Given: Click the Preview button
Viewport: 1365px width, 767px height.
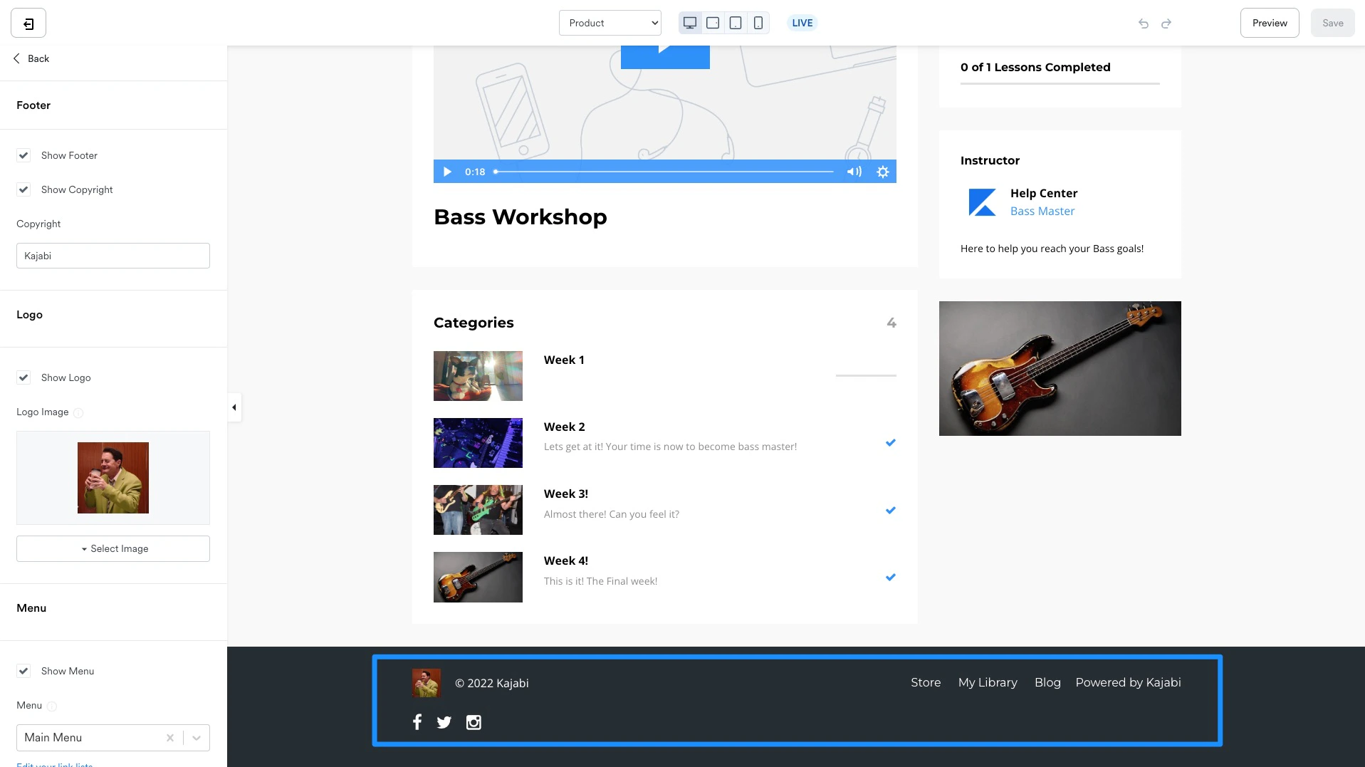Looking at the screenshot, I should [x=1269, y=22].
